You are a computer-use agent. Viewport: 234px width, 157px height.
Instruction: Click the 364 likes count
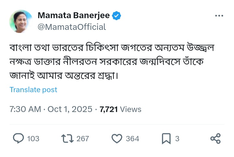132,139
